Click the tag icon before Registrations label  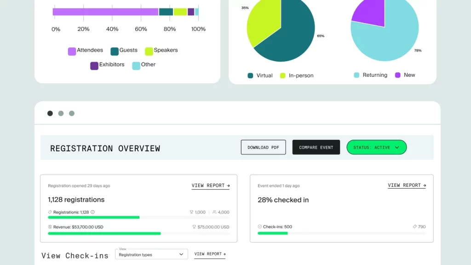coord(50,212)
